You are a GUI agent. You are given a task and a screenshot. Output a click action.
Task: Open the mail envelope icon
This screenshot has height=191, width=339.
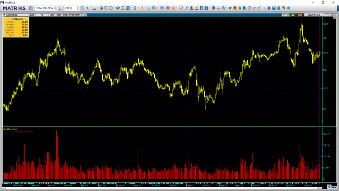click(274, 8)
